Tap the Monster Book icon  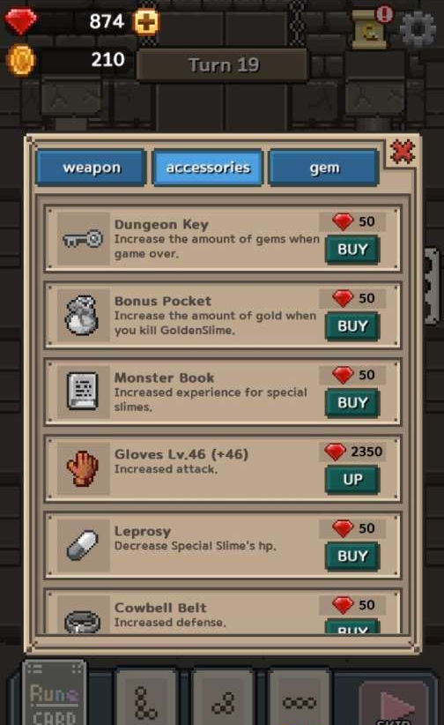83,392
